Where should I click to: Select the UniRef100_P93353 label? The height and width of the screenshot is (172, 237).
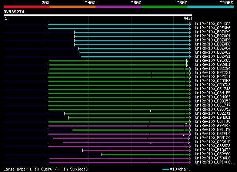coord(213,101)
